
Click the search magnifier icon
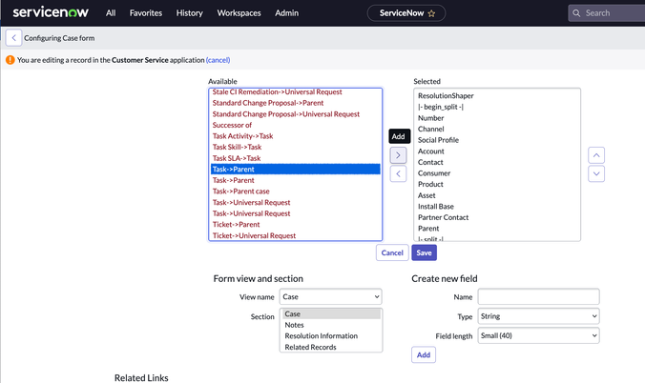576,13
